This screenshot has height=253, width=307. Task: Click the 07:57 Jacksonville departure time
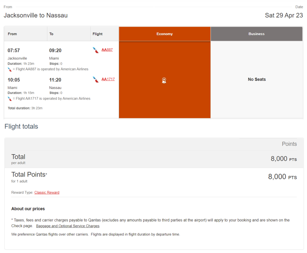(14, 51)
